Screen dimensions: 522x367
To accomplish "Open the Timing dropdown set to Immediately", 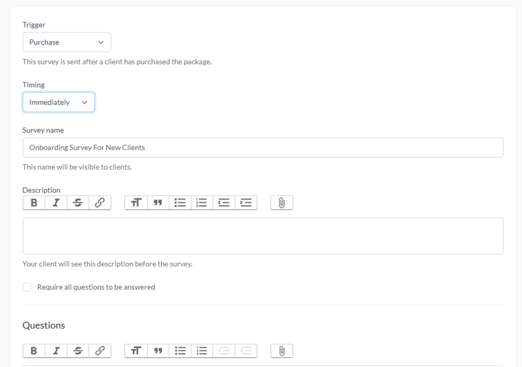I will pyautogui.click(x=59, y=102).
